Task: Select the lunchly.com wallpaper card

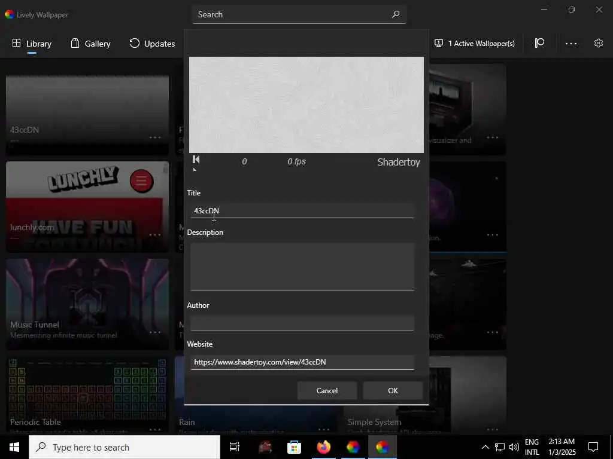Action: (87, 207)
